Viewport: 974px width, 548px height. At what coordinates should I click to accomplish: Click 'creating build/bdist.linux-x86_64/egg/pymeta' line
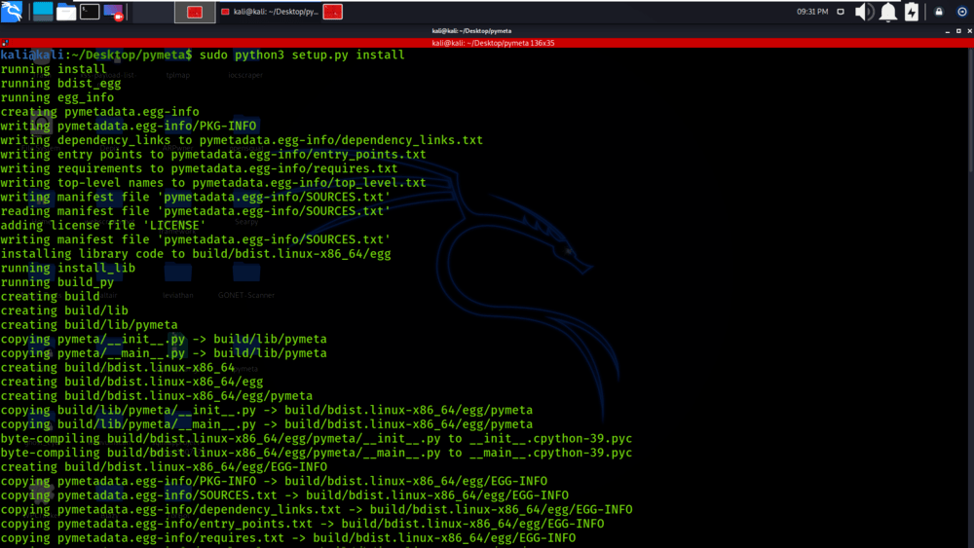coord(157,396)
